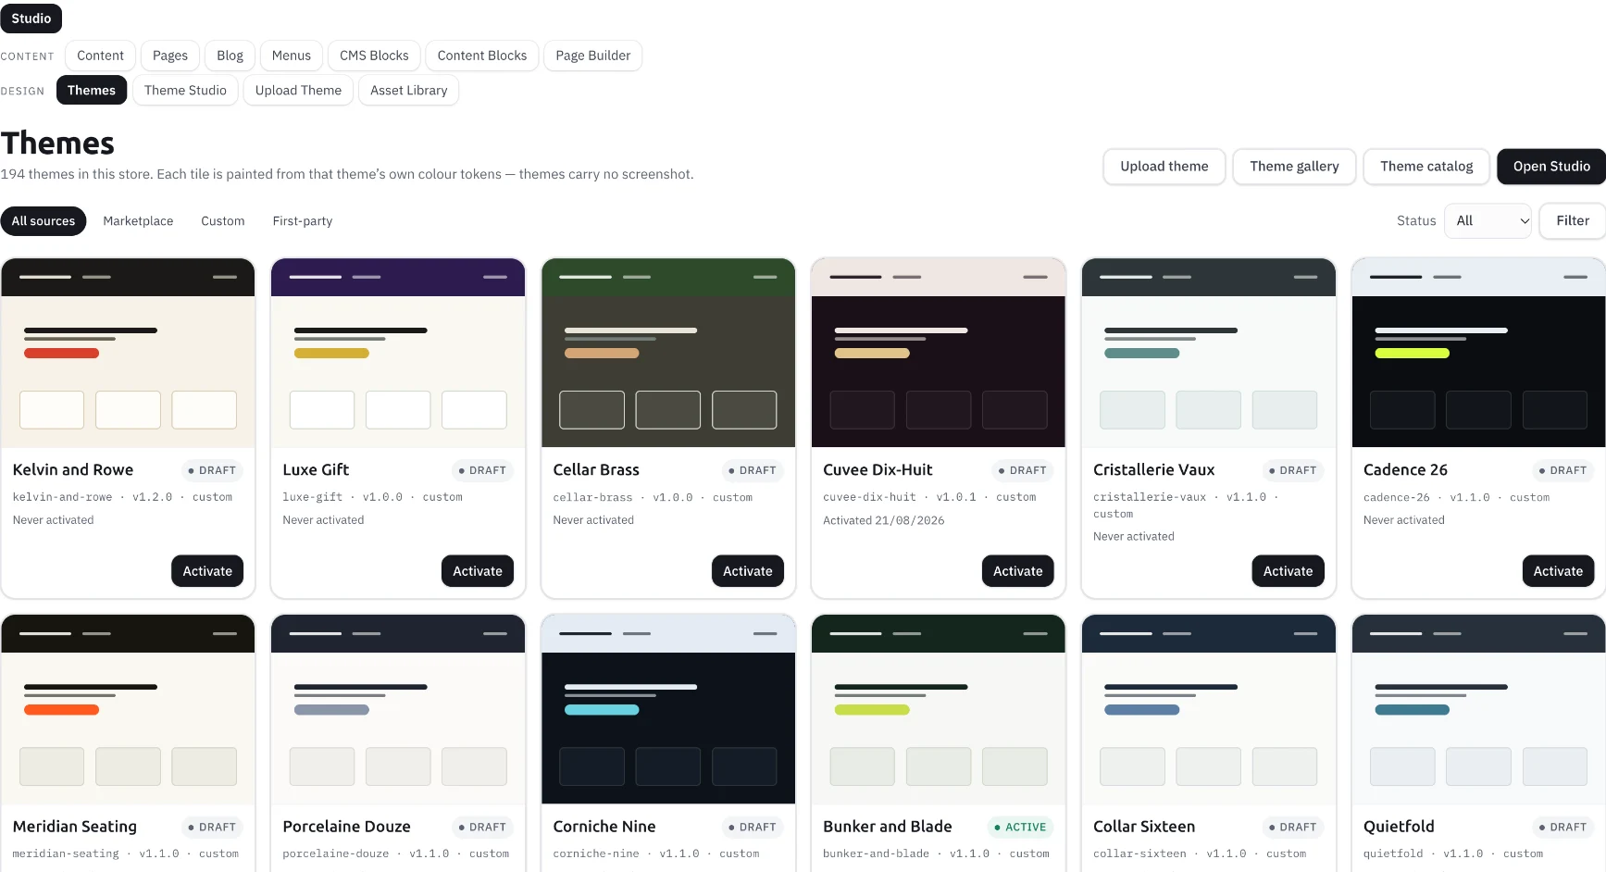Image resolution: width=1606 pixels, height=872 pixels.
Task: Switch to CMS Blocks
Action: coord(374,56)
